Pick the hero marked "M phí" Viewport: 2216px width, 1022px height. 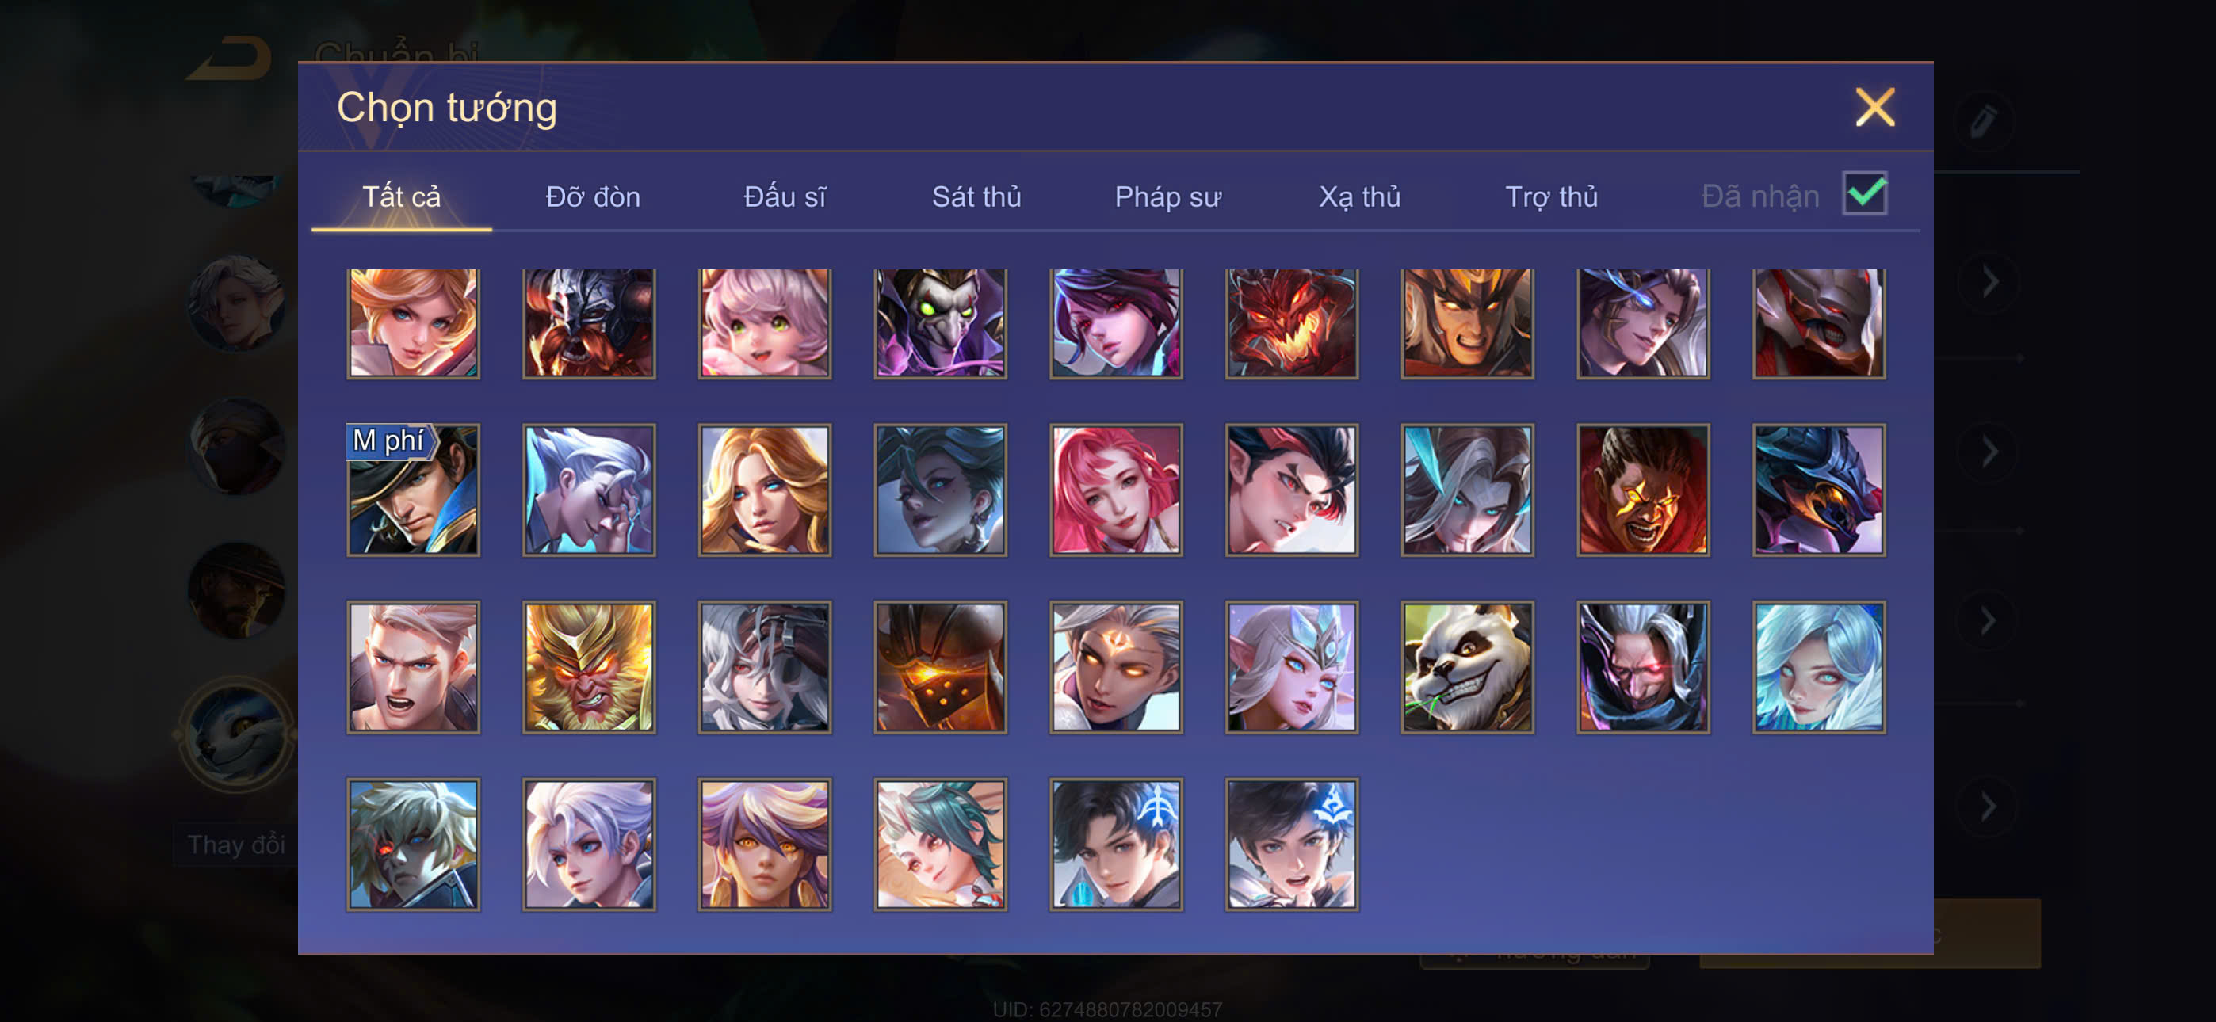413,490
